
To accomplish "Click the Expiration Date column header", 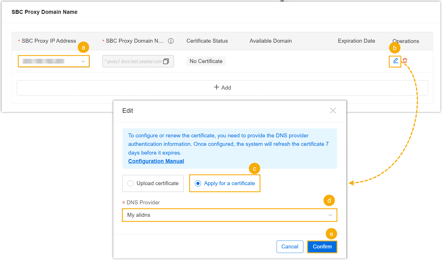I will point(356,41).
